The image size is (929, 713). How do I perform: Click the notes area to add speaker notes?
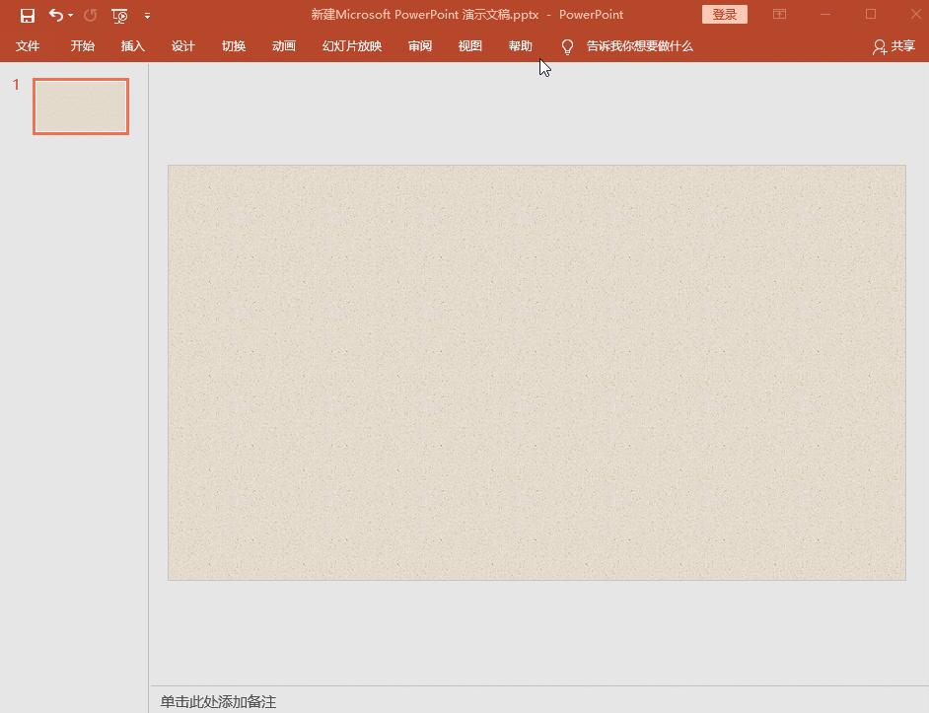coord(394,701)
